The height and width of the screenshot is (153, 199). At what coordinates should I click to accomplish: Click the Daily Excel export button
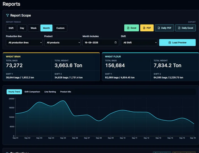(185, 28)
